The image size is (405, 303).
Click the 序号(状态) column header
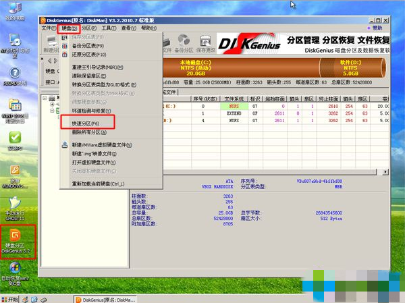tap(206, 99)
